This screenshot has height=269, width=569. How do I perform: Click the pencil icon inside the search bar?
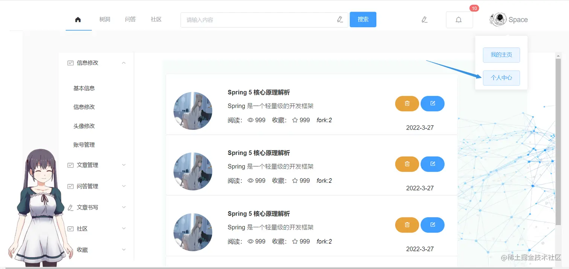(x=340, y=19)
